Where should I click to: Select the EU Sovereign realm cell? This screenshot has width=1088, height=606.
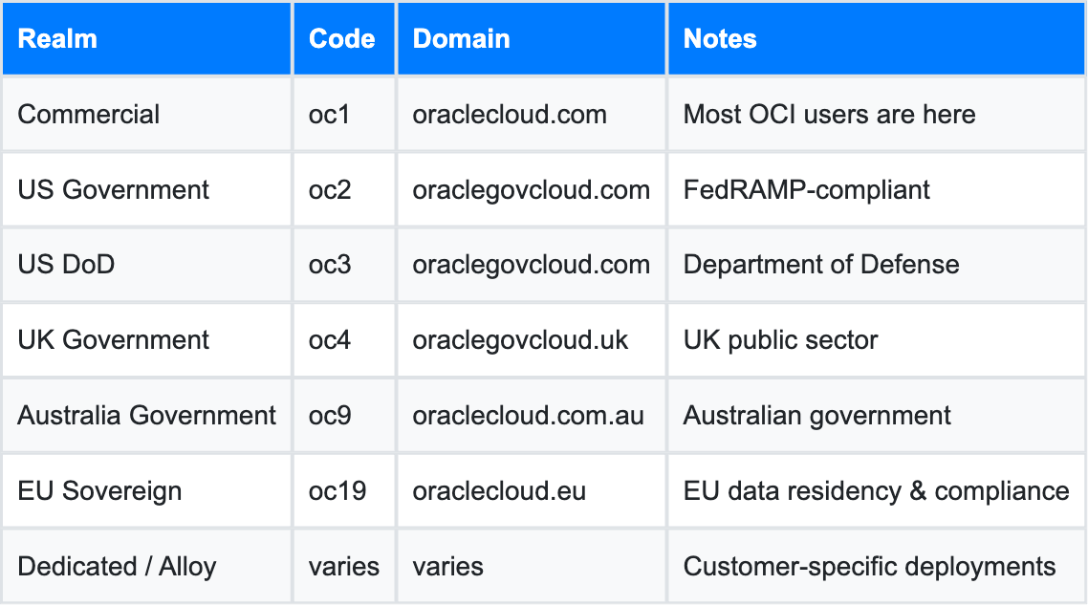[x=147, y=491]
